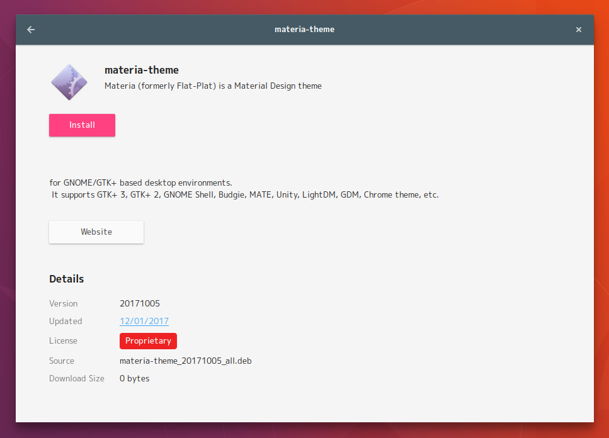
Task: Select the materia-theme app name heading
Action: (x=141, y=70)
